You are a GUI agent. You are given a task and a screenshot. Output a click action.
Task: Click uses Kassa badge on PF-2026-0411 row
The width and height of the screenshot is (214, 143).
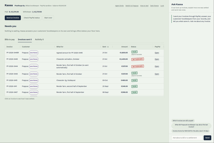pos(33,86)
